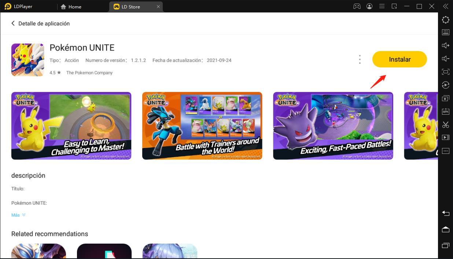Click the pop-out window icon in title bar

click(394, 6)
